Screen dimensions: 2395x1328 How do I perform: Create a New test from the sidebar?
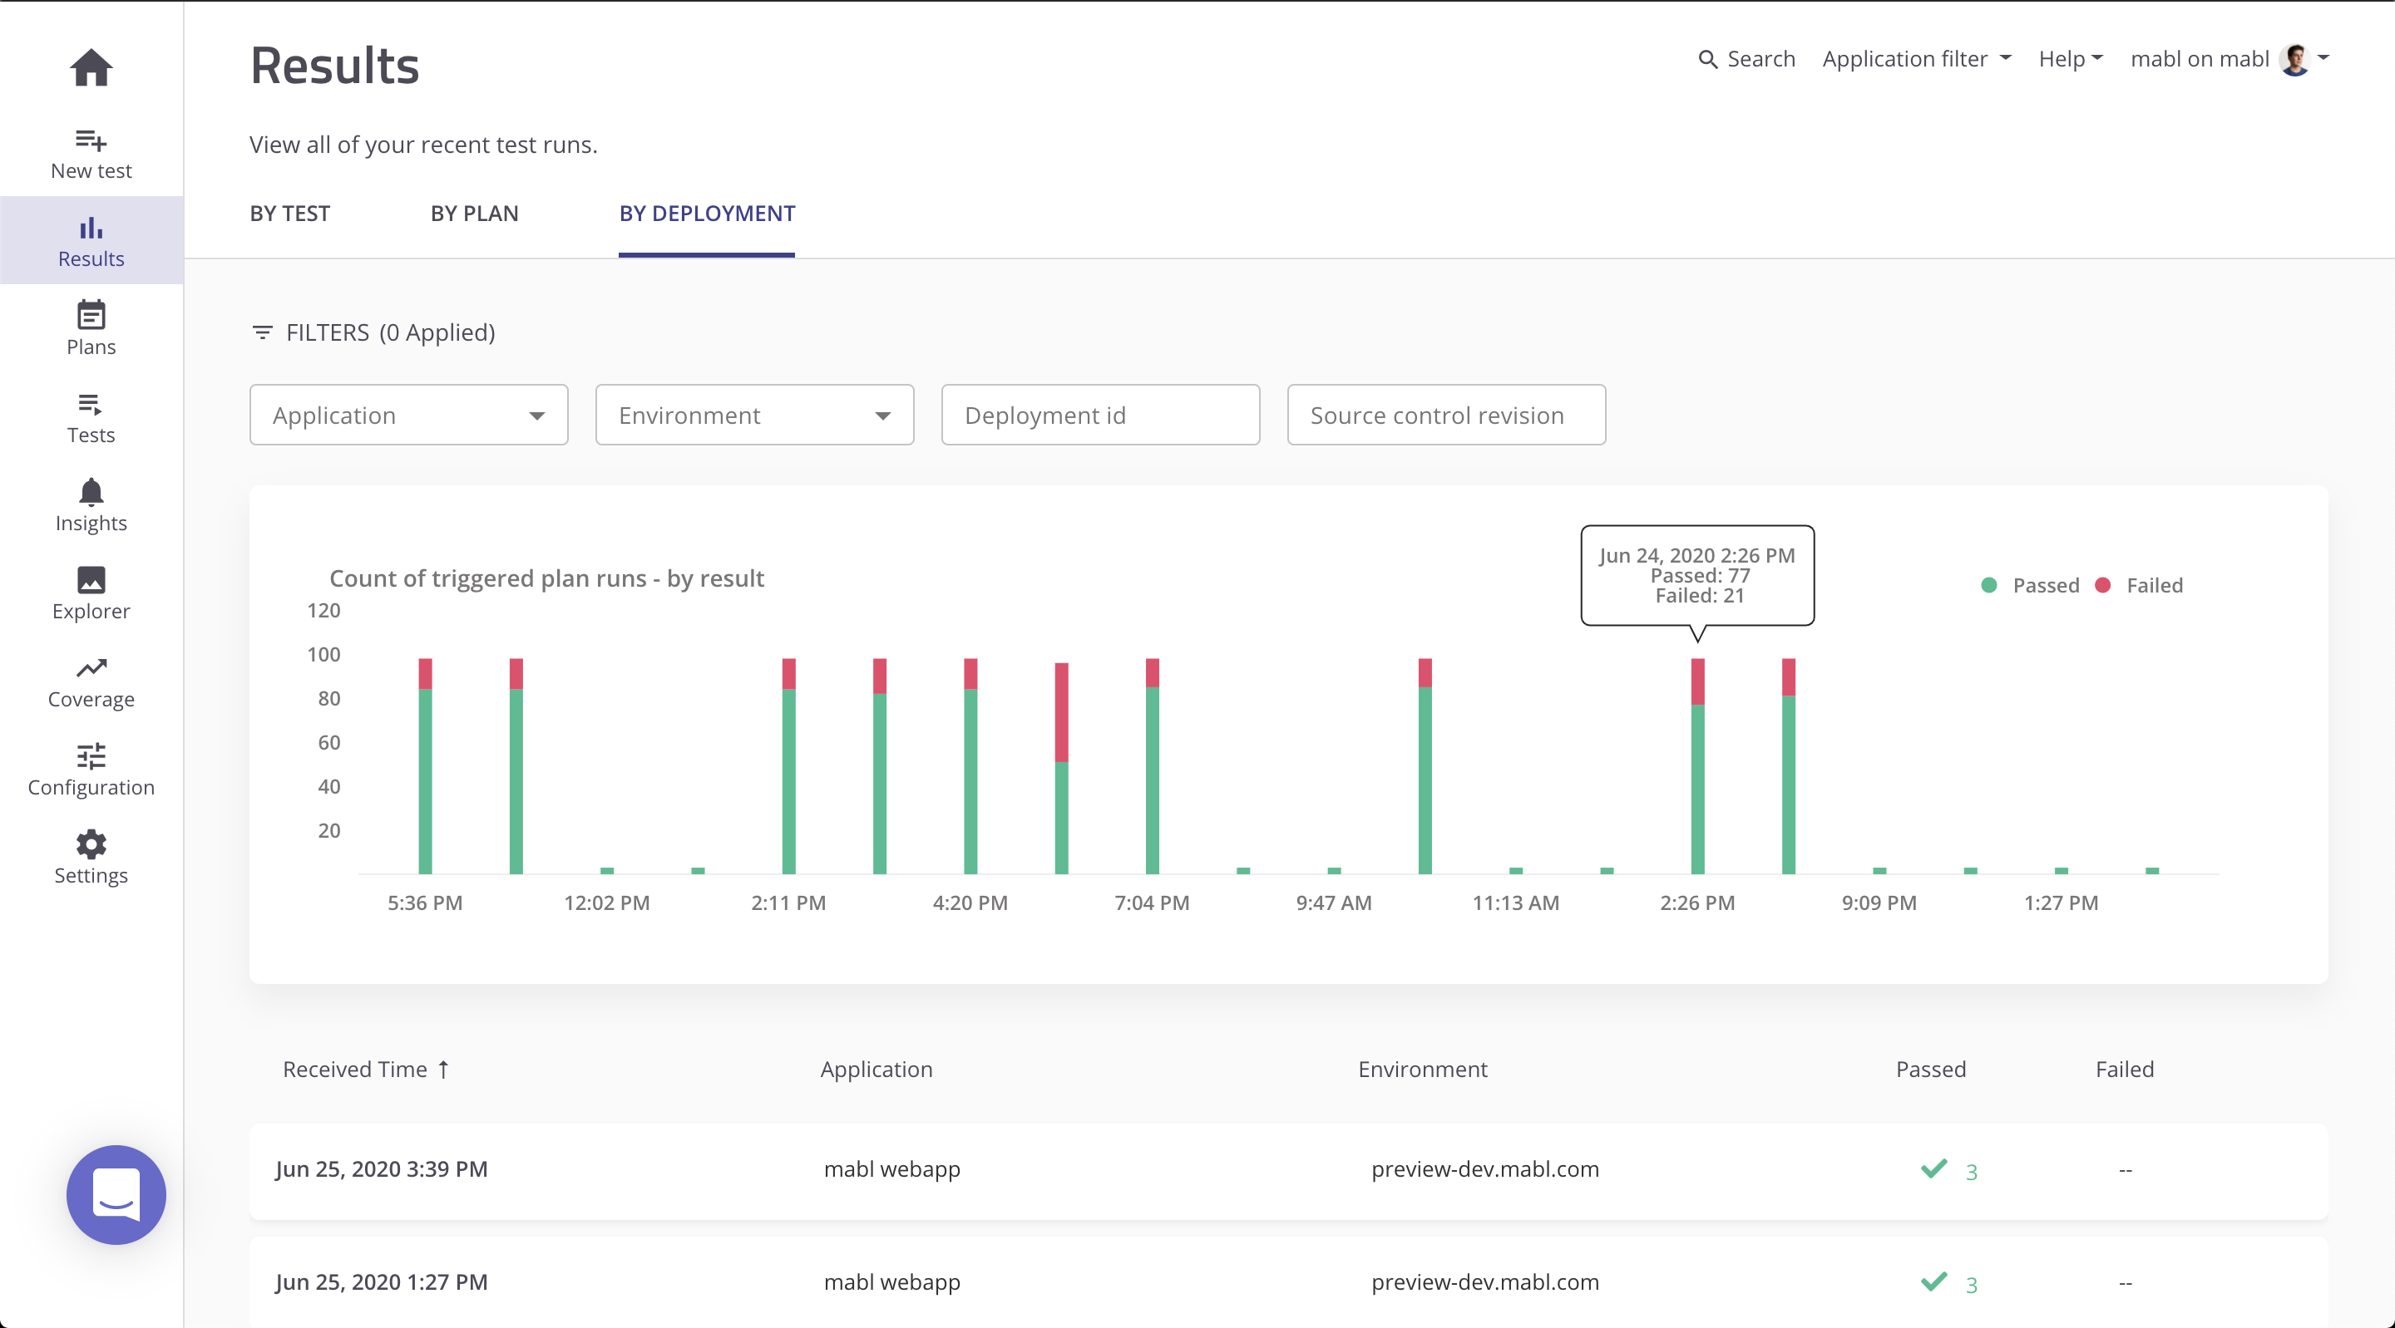click(91, 154)
